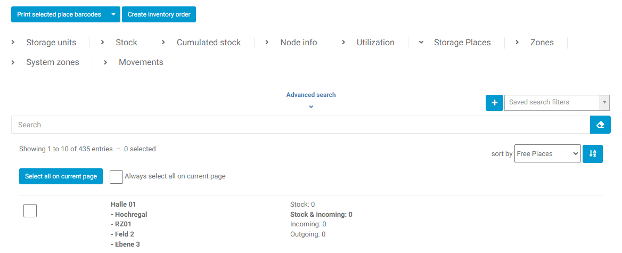This screenshot has height=253, width=622.
Task: Expand the Stock section
Action: pyautogui.click(x=126, y=43)
